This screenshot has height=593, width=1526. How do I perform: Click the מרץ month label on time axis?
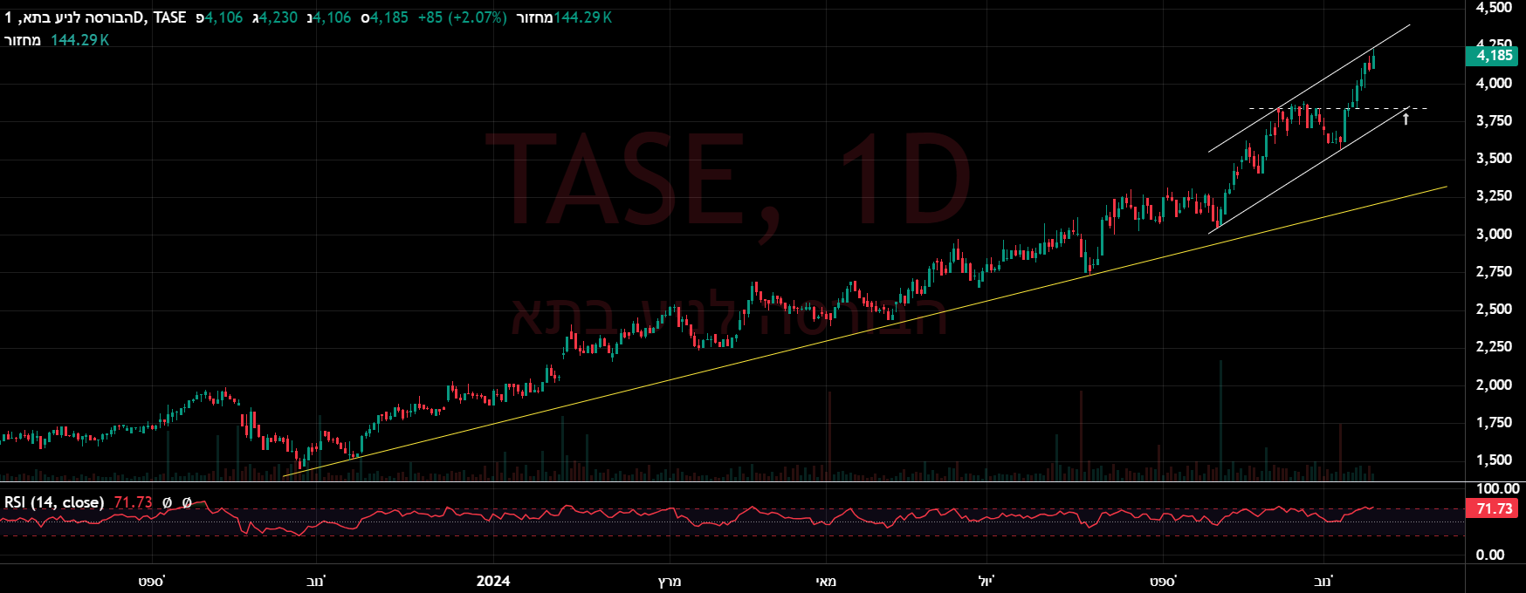point(670,581)
